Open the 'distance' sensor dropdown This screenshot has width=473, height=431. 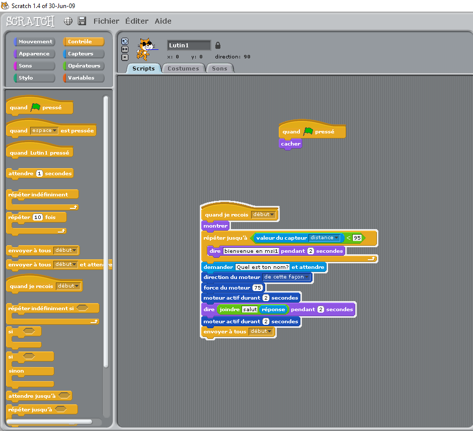coord(324,238)
